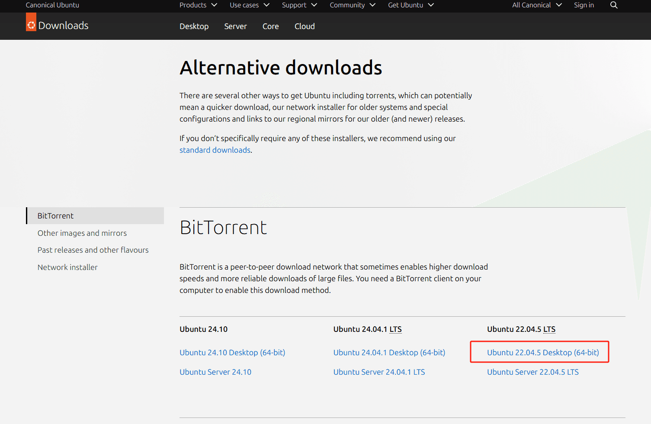The image size is (651, 424).
Task: Select Past releases and other flavours
Action: click(93, 250)
